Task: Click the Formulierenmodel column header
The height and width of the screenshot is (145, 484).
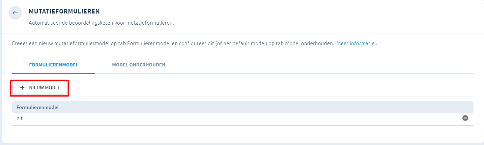Action: pos(37,107)
